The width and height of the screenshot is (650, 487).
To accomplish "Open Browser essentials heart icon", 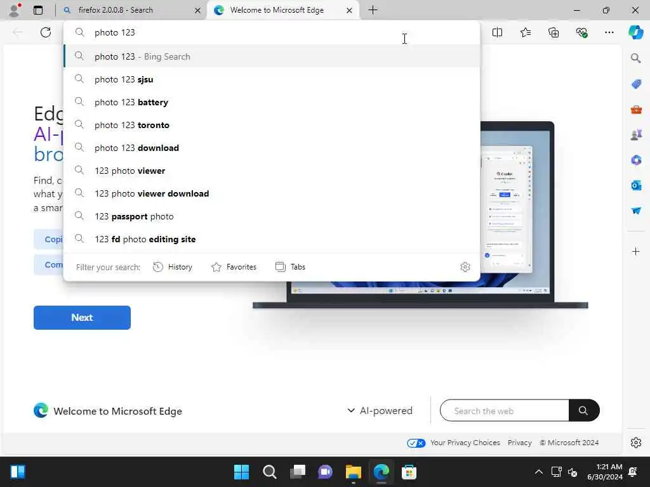I will click(581, 32).
